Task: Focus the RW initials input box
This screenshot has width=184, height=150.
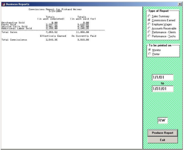Action: tap(162, 120)
